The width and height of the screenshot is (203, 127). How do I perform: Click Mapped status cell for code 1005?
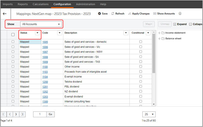coord(30,42)
